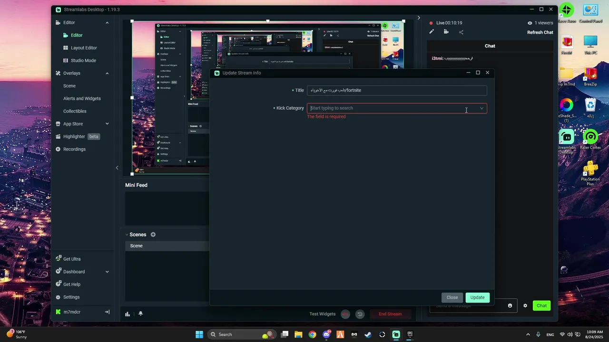Open File Explorer from the taskbar

[x=298, y=334]
